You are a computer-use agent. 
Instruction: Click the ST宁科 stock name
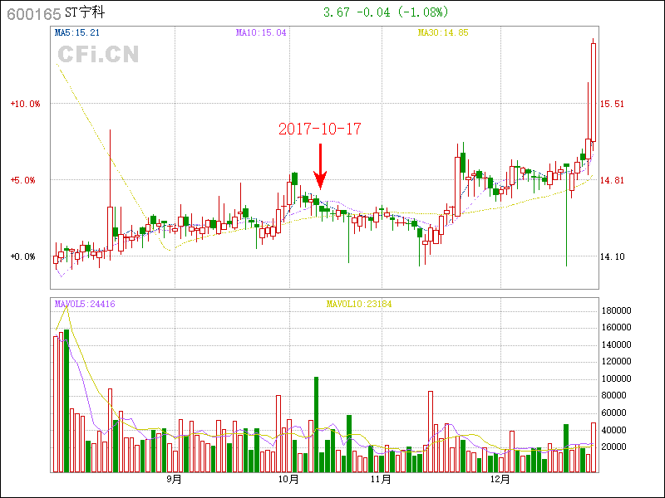pos(86,13)
